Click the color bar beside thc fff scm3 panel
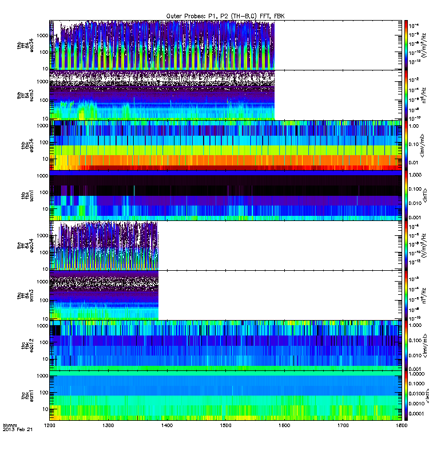429x458 pixels. [406, 295]
